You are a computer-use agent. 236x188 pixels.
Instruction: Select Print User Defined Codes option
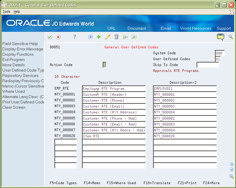(23, 102)
